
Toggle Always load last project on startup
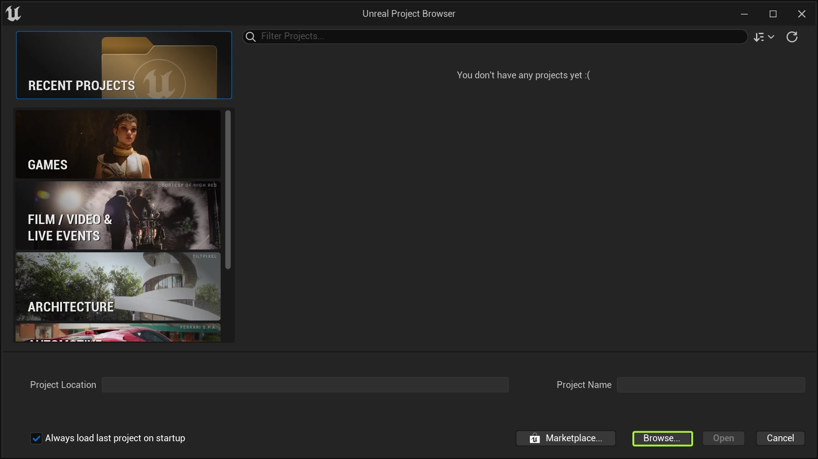point(36,438)
